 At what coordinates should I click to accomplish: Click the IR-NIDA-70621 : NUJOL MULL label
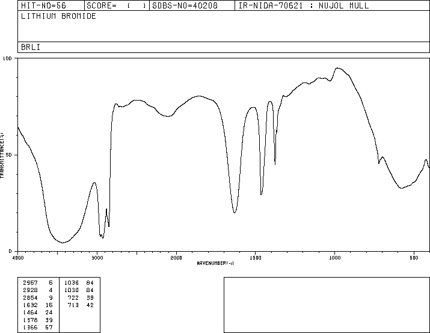[304, 5]
